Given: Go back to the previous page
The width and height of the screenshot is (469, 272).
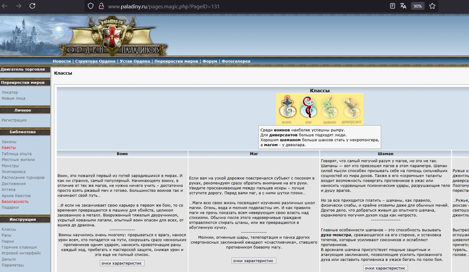Looking at the screenshot, I should (5, 6).
